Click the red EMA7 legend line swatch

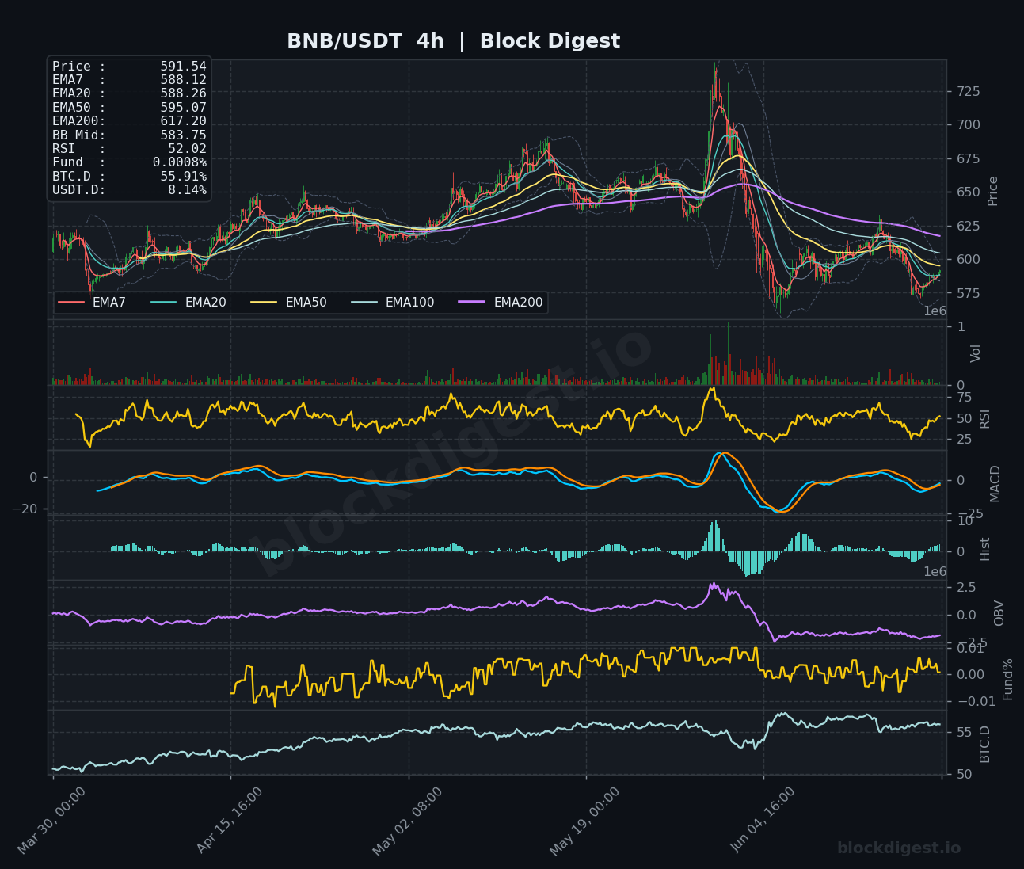tap(71, 303)
